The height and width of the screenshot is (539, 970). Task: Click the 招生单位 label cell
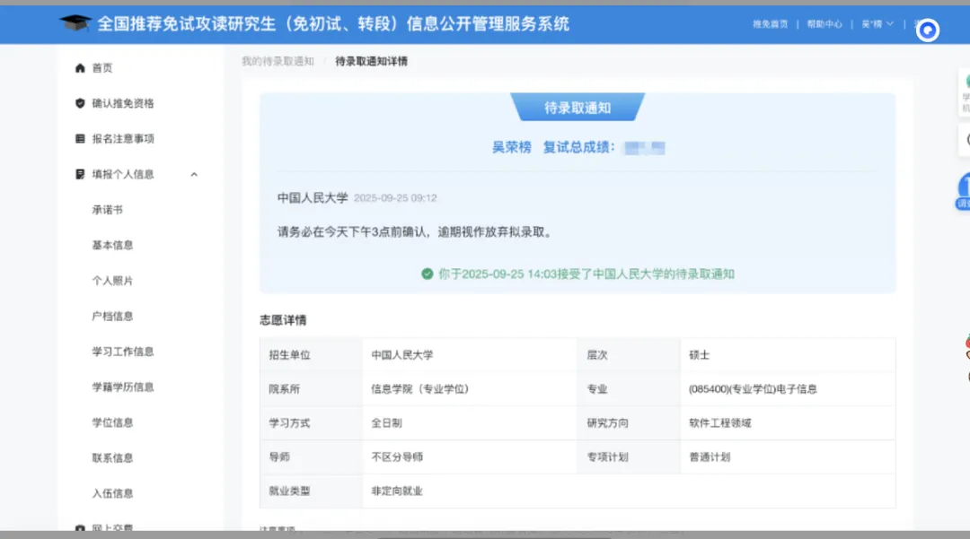pos(311,355)
